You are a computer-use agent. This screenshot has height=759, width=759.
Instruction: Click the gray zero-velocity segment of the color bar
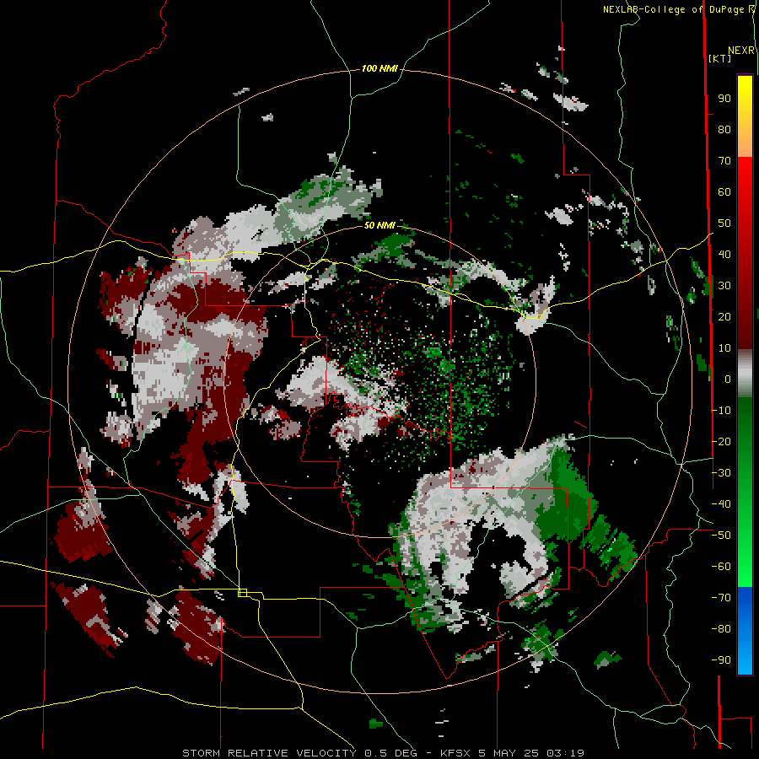point(745,374)
